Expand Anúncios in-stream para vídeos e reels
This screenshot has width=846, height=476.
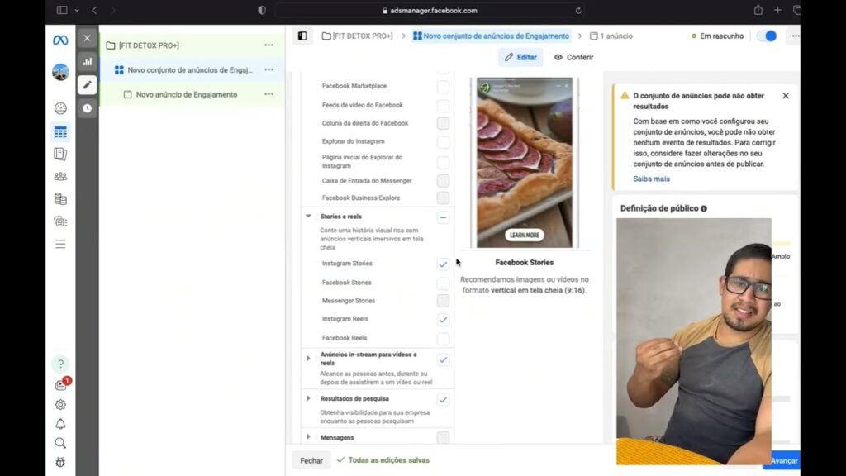coord(308,359)
